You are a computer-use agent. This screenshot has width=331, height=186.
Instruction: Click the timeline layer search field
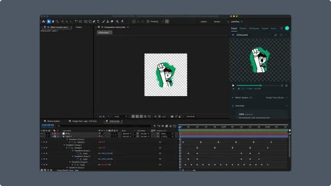click(103, 126)
